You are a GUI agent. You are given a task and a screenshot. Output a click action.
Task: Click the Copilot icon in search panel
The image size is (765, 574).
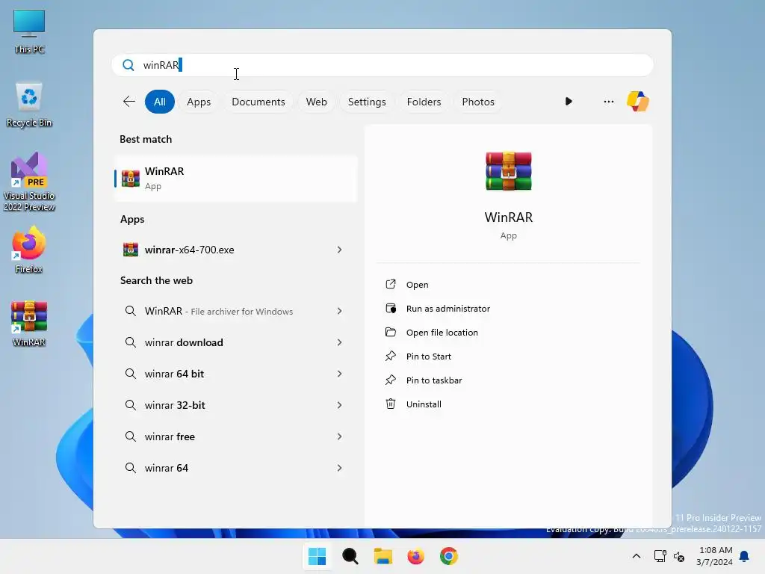638,102
